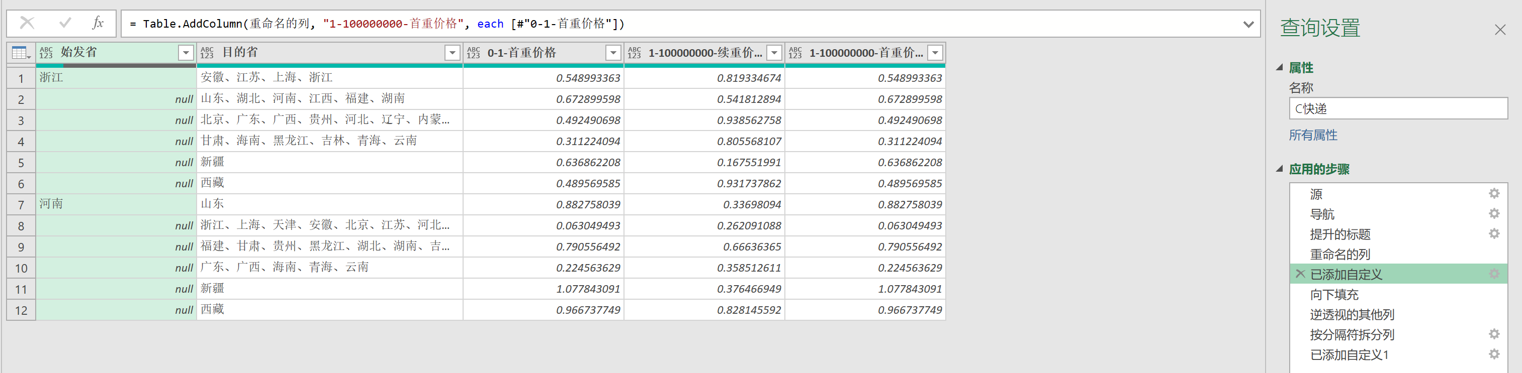
Task: Click the null cell in row 2
Action: [x=116, y=99]
